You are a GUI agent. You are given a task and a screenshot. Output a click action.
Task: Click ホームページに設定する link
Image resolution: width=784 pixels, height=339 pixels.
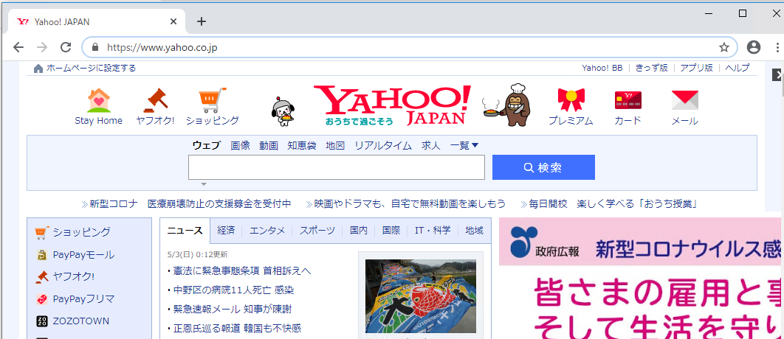91,69
